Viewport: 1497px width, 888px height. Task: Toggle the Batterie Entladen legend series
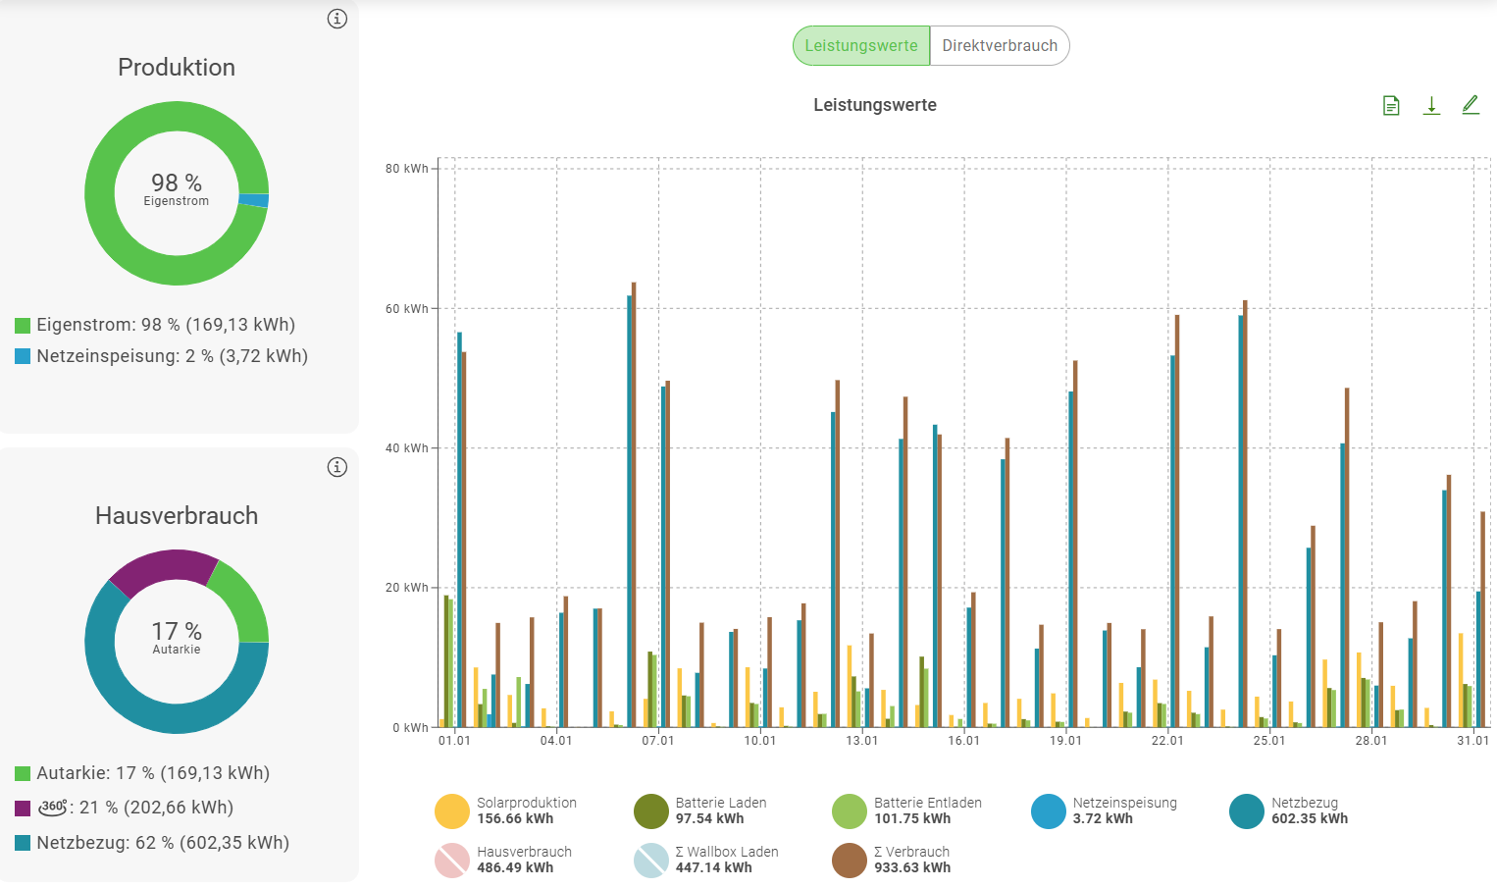[850, 811]
